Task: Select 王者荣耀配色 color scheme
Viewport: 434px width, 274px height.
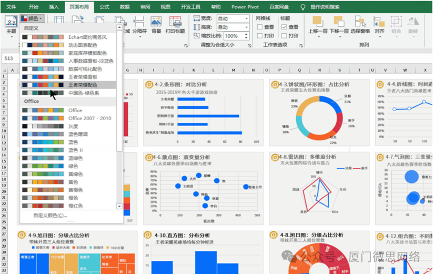Action: (x=68, y=85)
